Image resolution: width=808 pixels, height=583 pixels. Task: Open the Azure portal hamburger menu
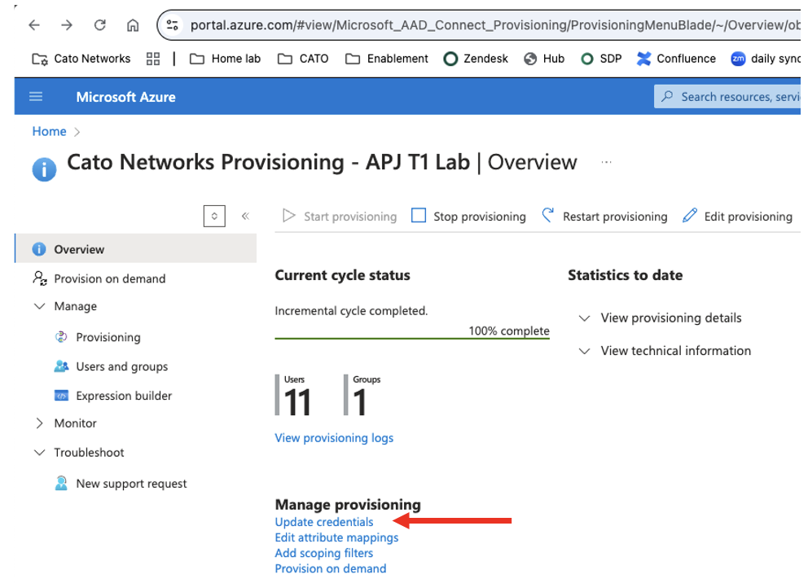pyautogui.click(x=36, y=96)
